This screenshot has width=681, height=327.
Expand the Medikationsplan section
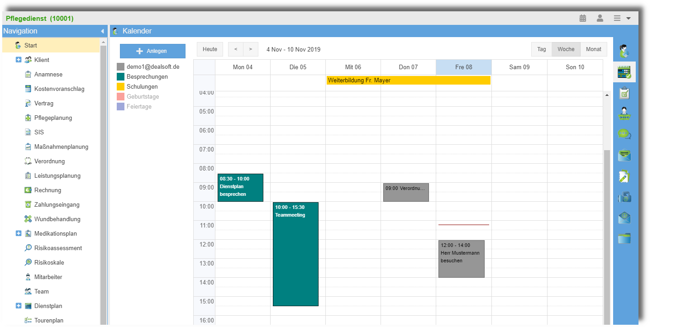pyautogui.click(x=18, y=233)
